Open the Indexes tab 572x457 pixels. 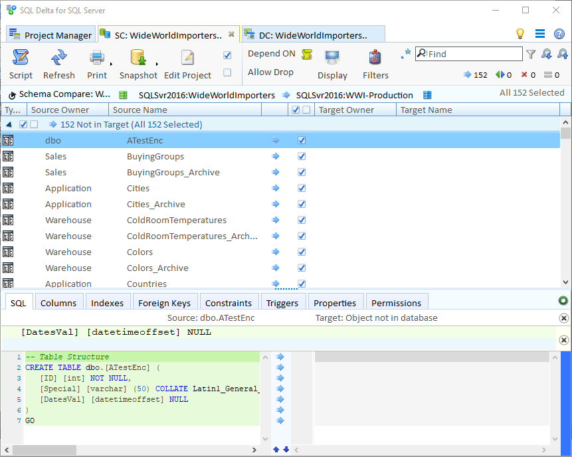tap(107, 303)
